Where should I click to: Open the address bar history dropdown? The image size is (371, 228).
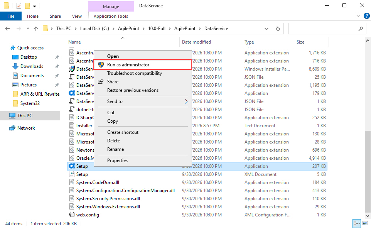coord(266,29)
